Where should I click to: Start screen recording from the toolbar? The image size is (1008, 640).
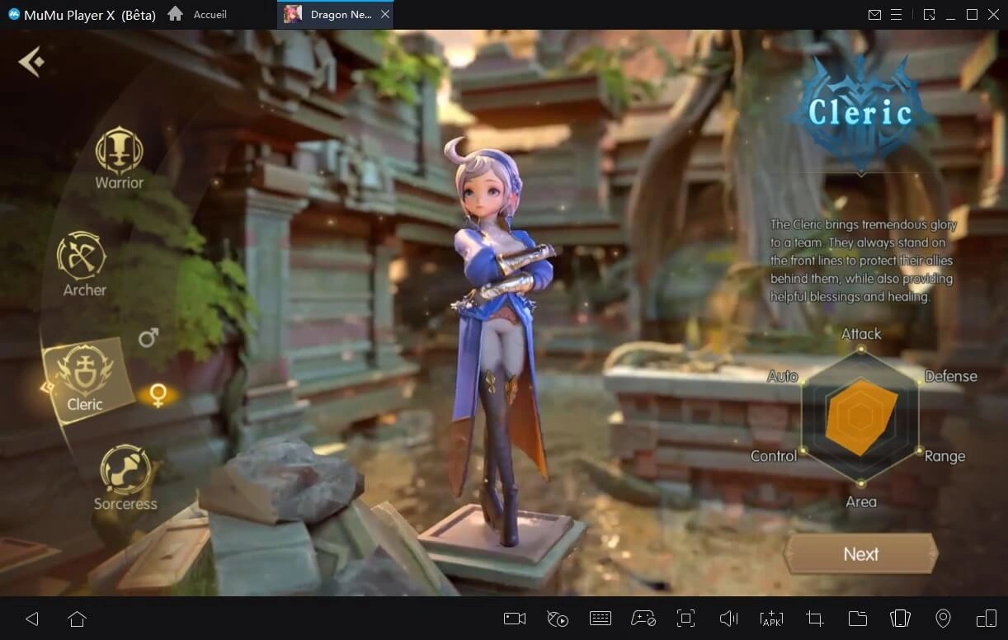514,618
